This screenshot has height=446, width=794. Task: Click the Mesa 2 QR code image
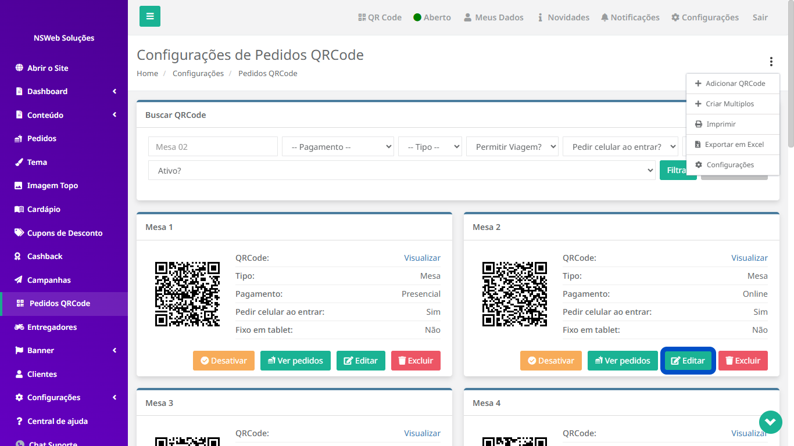(x=514, y=294)
